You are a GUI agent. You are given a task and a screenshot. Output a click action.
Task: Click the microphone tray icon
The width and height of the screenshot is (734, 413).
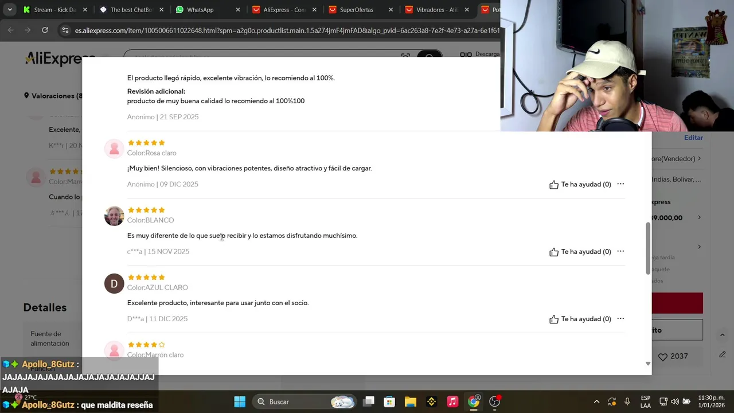point(627,402)
